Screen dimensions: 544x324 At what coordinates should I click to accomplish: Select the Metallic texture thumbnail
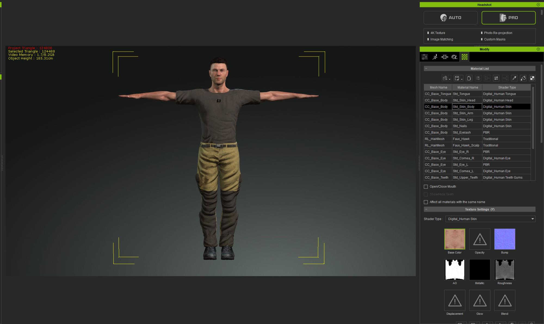pos(480,269)
